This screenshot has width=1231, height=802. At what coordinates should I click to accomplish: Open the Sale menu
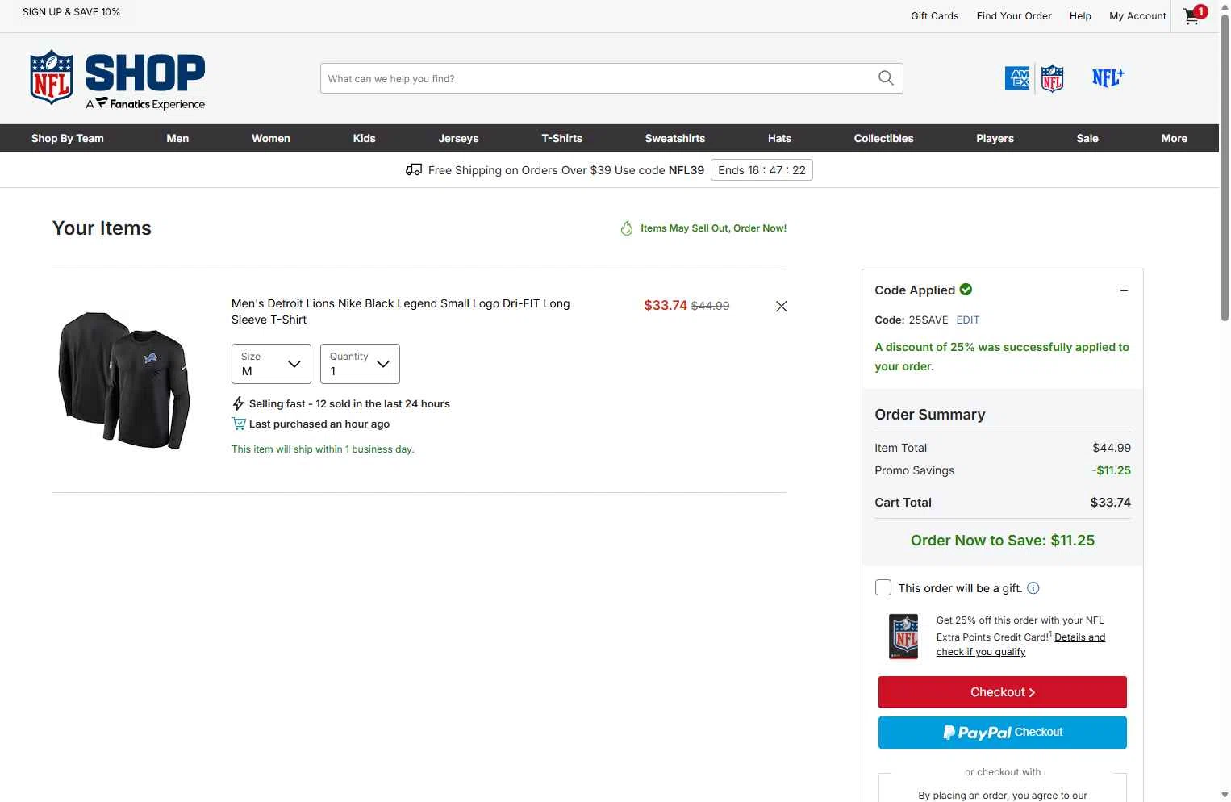(1087, 138)
